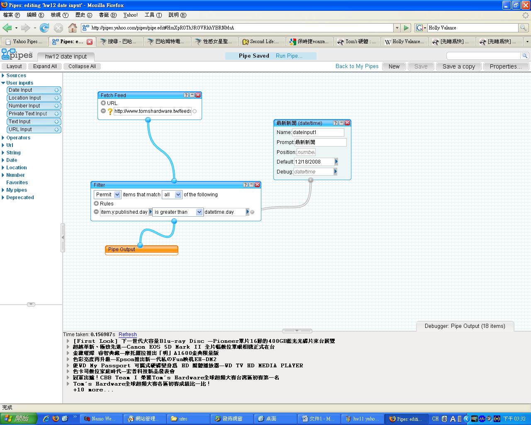Remove the item.y:published.day rule
This screenshot has height=425, width=531.
point(96,212)
